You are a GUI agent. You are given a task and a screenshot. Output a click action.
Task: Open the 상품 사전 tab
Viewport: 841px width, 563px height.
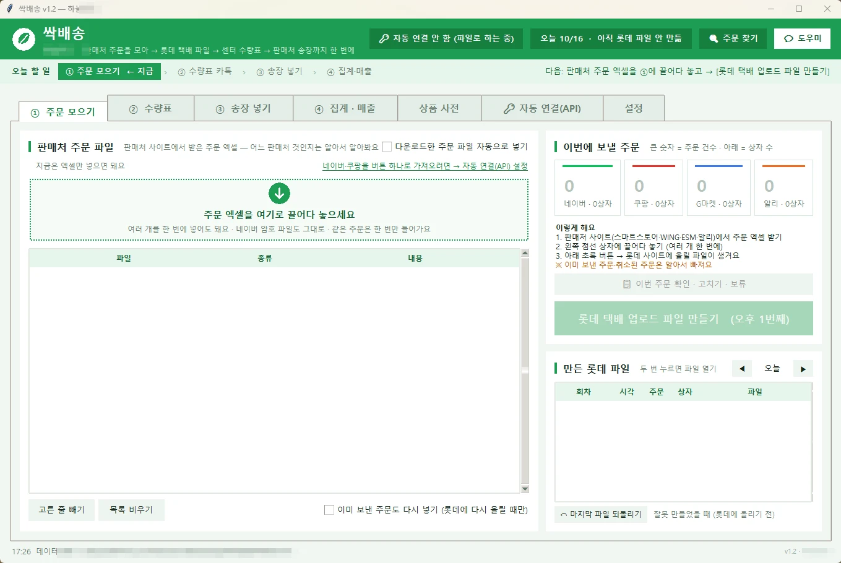[439, 108]
